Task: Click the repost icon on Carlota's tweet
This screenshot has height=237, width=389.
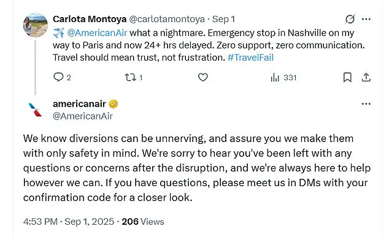Action: (130, 78)
